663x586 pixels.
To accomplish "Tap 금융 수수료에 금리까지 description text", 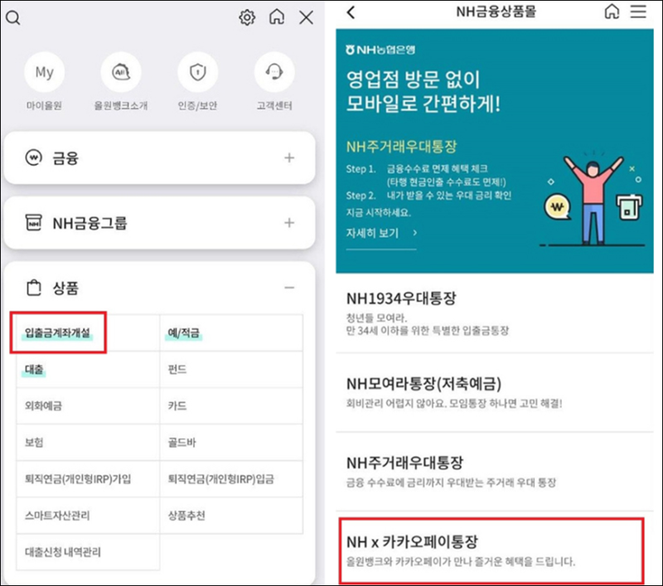I will click(x=451, y=482).
